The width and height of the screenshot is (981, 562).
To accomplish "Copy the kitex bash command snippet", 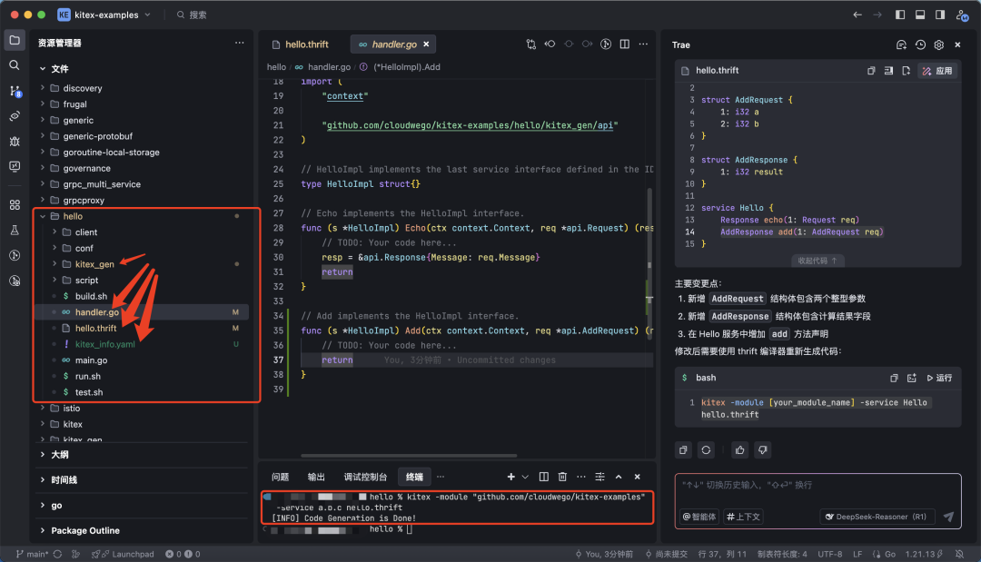I will pos(894,377).
